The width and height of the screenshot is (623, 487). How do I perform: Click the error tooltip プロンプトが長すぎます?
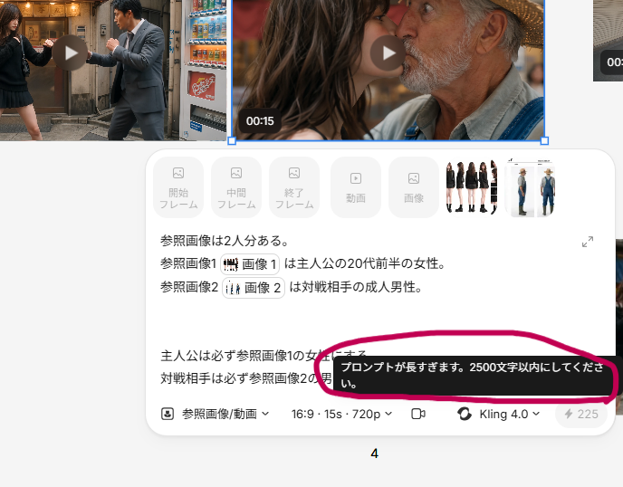click(474, 376)
